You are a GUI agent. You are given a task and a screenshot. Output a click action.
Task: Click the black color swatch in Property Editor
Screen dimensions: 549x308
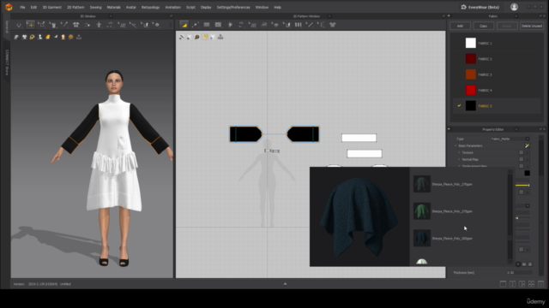pyautogui.click(x=527, y=173)
